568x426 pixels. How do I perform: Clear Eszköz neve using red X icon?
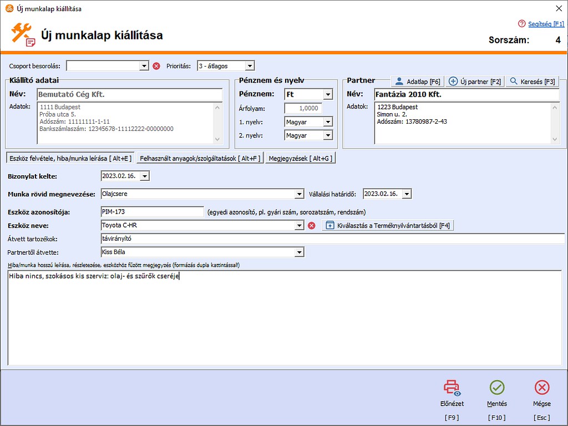coord(312,225)
